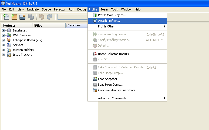This screenshot has width=209, height=130.
Task: Click the New Project toolbar icon
Action: (14, 17)
